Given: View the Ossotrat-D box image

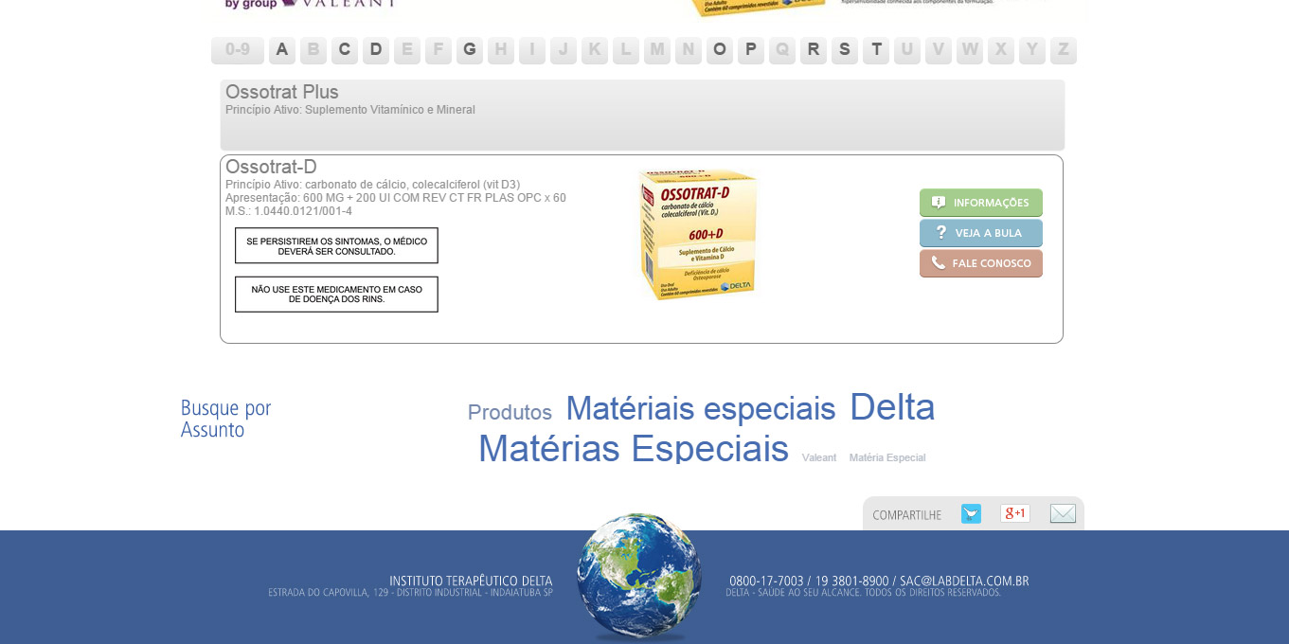Looking at the screenshot, I should tap(698, 235).
